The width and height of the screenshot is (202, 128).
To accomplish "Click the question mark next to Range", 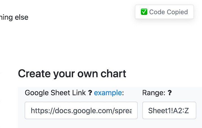I will tap(170, 93).
